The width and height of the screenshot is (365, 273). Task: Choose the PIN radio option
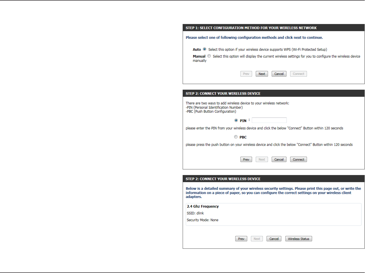point(236,120)
